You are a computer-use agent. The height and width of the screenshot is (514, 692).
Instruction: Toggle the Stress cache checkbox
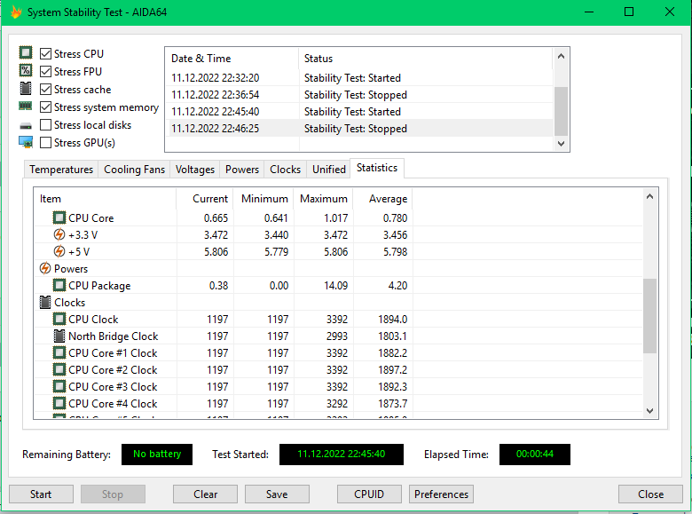[45, 89]
